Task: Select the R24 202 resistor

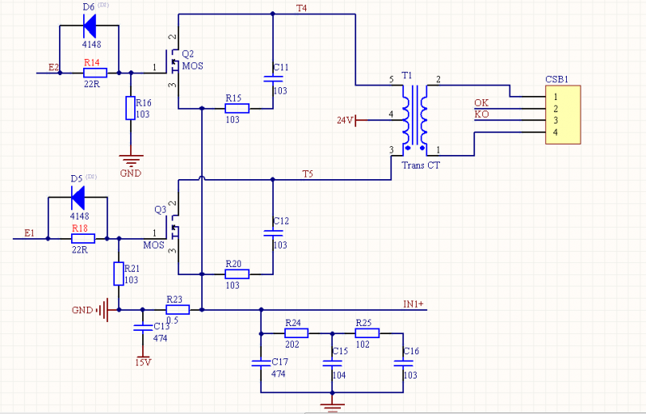Action: point(296,332)
